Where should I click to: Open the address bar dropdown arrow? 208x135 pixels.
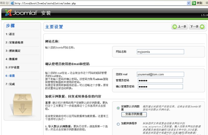click(188, 3)
